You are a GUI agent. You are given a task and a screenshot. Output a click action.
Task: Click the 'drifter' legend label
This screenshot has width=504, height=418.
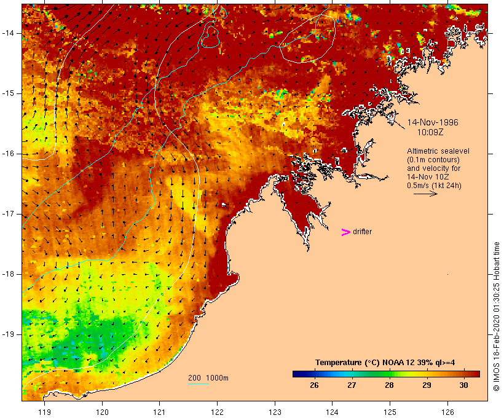point(362,232)
